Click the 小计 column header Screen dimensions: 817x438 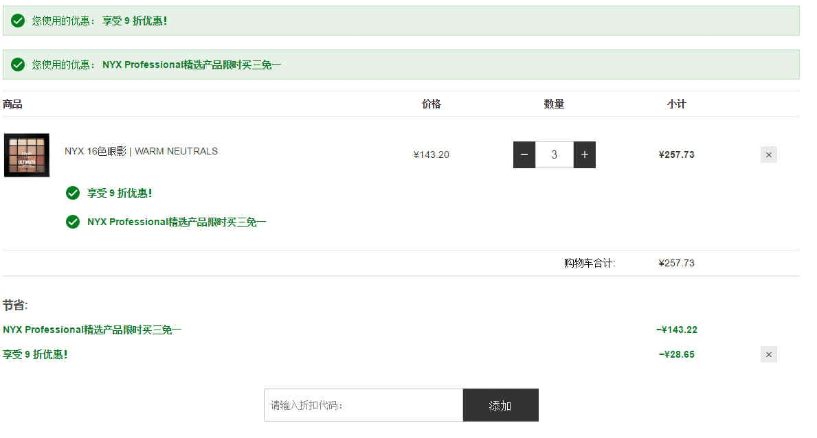pos(676,104)
